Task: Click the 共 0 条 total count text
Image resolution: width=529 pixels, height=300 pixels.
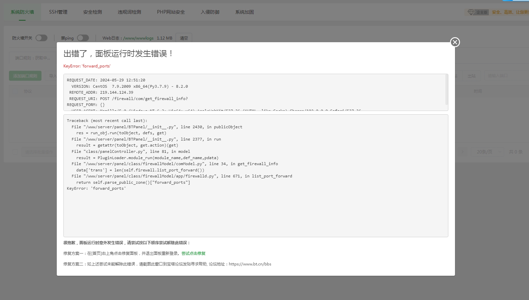Action: click(x=516, y=152)
